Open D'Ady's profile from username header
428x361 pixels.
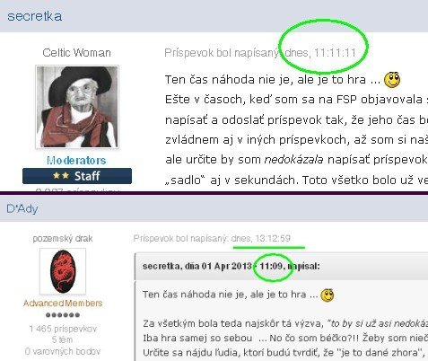[22, 208]
